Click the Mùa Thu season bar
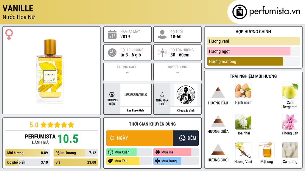Image resolution: width=305 pixels, height=171 pixels. coord(129,161)
